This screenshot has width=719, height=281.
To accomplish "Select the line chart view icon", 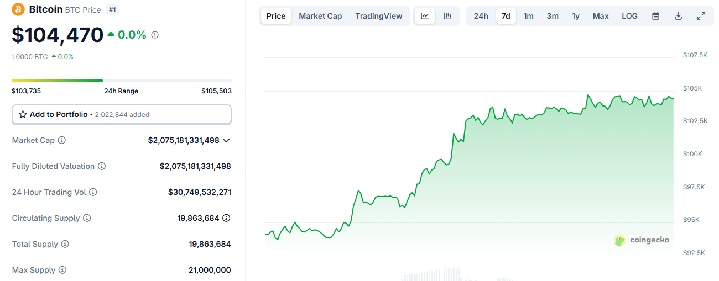I will coord(425,16).
